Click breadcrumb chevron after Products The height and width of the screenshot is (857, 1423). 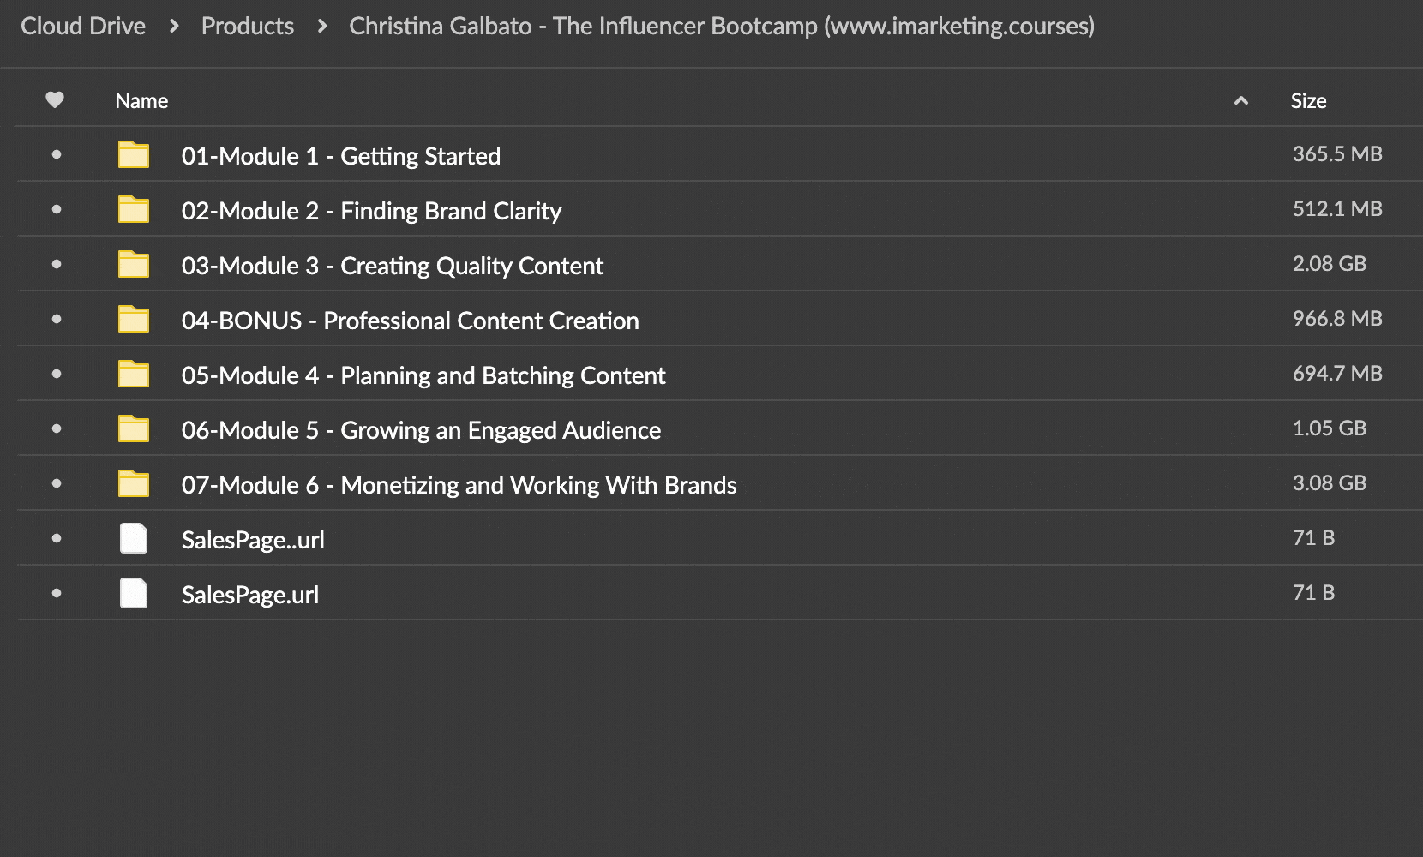pos(322,27)
